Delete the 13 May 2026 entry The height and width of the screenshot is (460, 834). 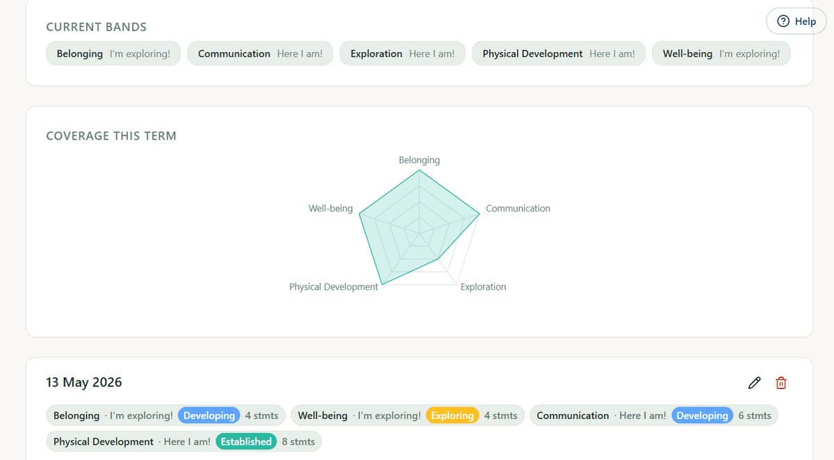pos(781,383)
